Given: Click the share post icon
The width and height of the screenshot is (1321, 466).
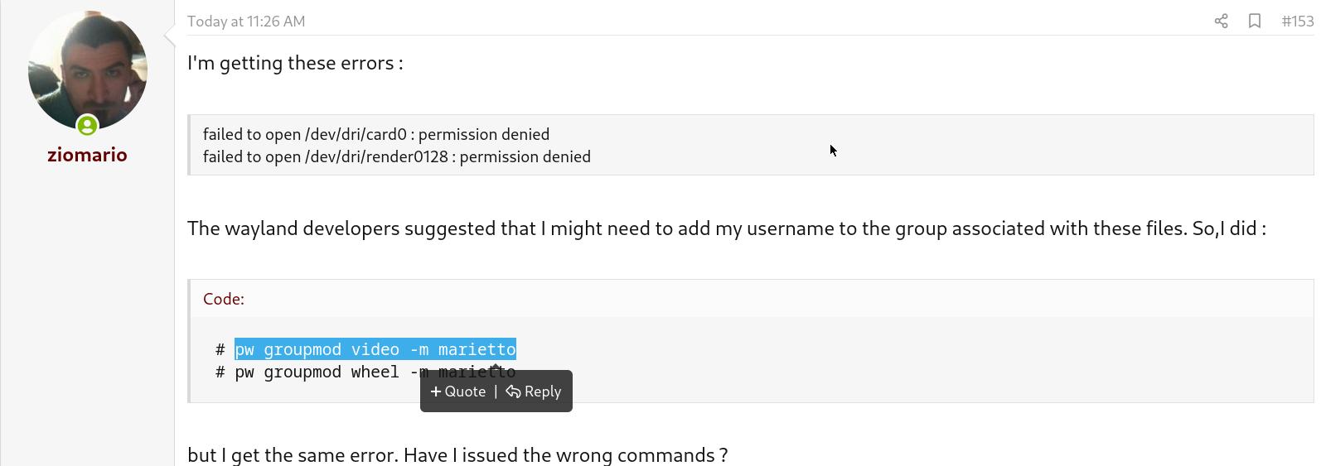Looking at the screenshot, I should (1221, 22).
